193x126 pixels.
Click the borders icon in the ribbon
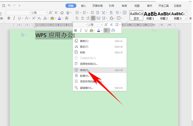pos(119,18)
